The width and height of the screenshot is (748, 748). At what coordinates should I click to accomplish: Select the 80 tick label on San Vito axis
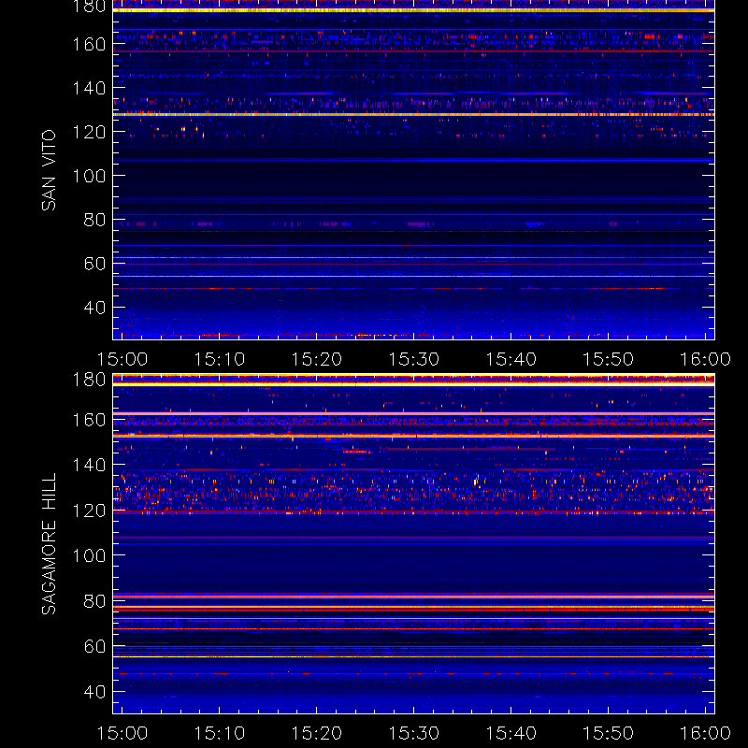(94, 220)
